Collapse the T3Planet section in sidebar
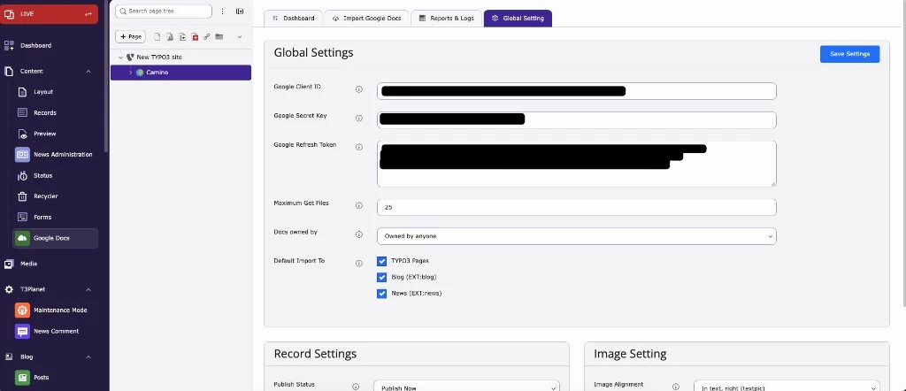The width and height of the screenshot is (906, 391). pyautogui.click(x=88, y=289)
